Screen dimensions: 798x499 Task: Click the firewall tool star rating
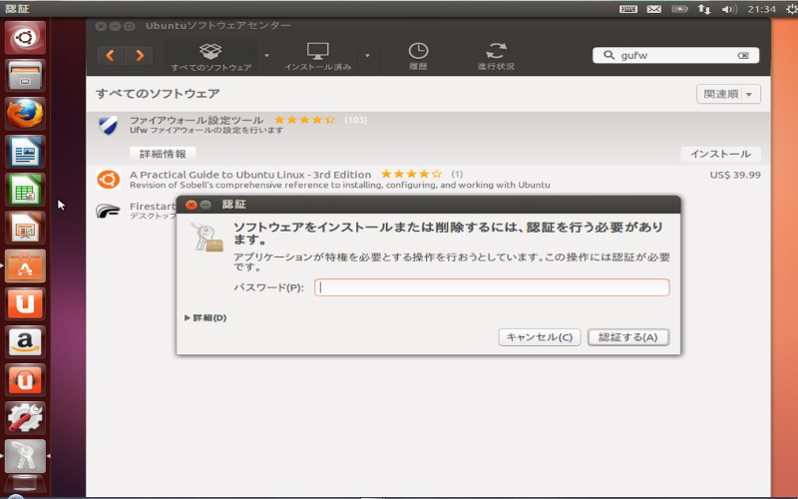(304, 120)
